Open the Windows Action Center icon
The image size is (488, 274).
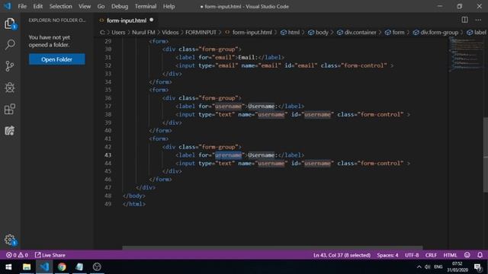point(478,267)
